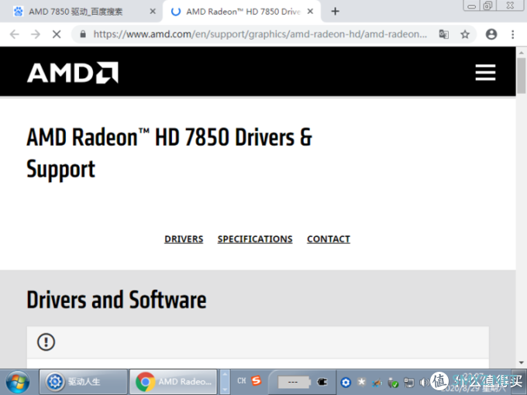Click the taskbar toolbar scroll up arrow

[x=225, y=375]
